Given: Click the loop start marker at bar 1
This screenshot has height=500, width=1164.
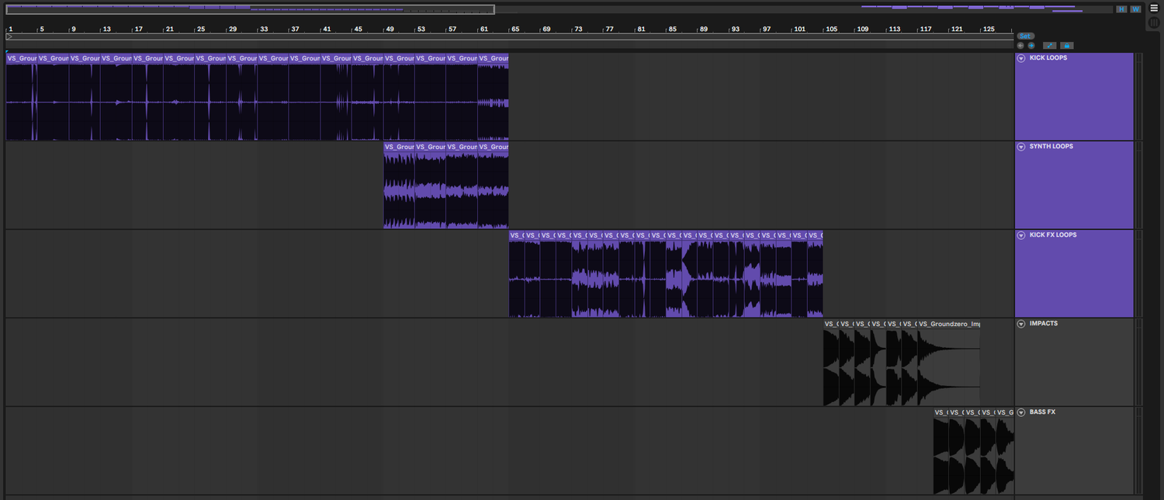Looking at the screenshot, I should coord(9,36).
